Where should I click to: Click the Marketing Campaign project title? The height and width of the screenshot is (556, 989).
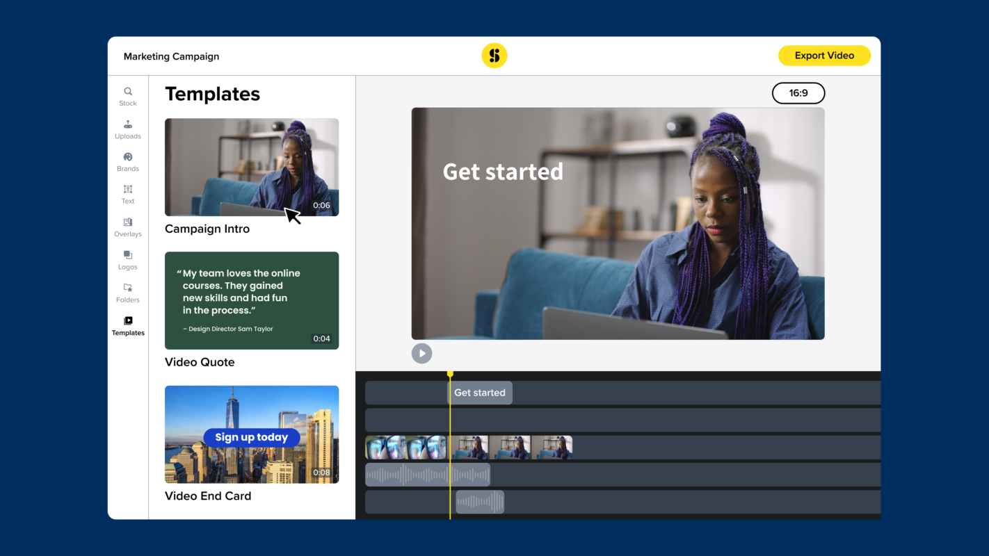[171, 56]
